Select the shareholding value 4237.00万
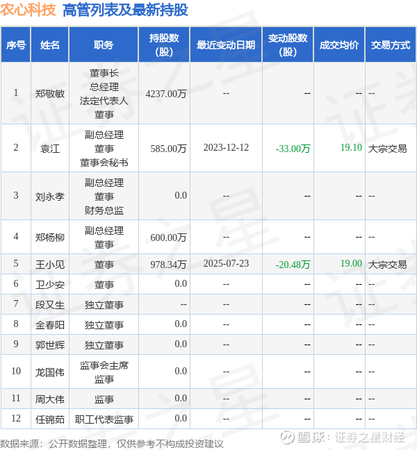The width and height of the screenshot is (417, 450). [x=166, y=94]
